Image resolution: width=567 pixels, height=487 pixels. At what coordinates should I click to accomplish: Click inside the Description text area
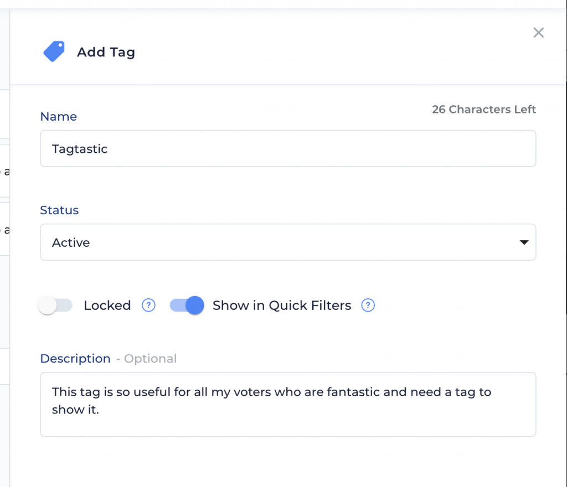[x=288, y=405]
